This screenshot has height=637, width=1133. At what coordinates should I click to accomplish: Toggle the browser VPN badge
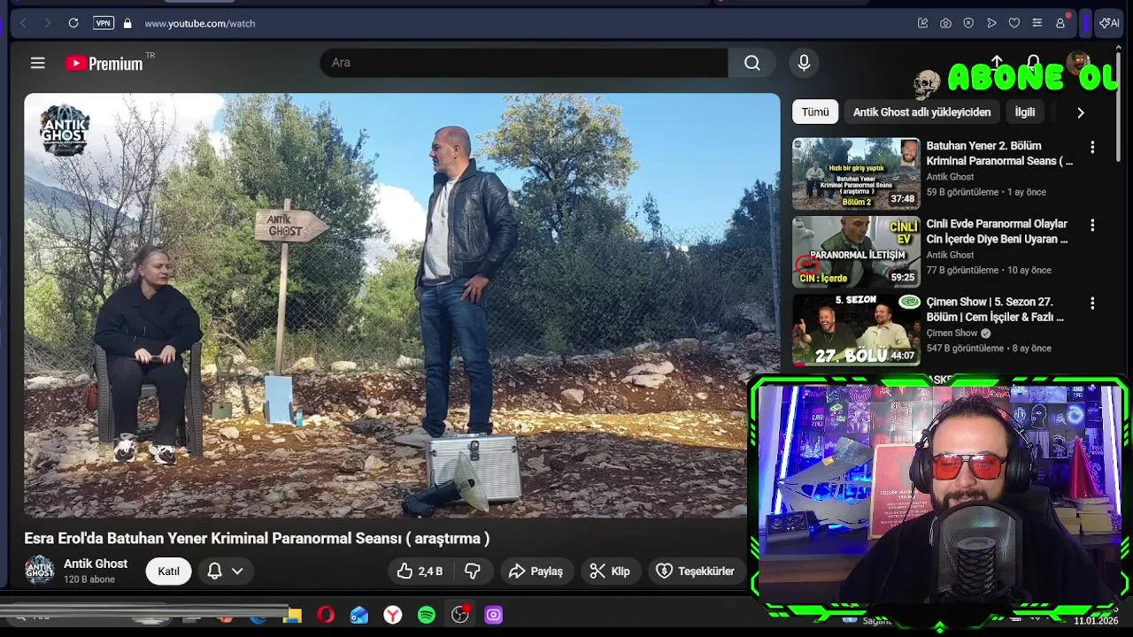point(104,23)
